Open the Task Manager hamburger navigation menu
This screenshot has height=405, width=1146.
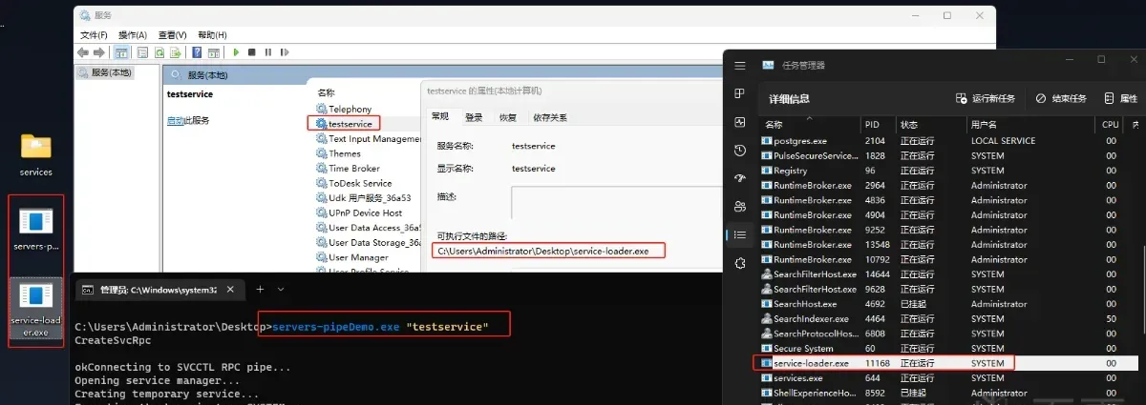[740, 65]
